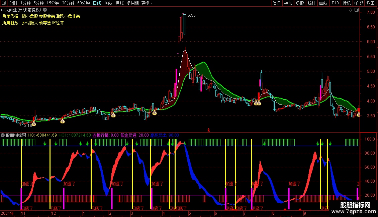Open the 中兴商业 chart title dropdown arrow

45,10
